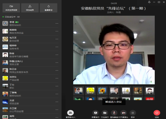166x119 pixels.
Task: Open the more menu for 陈磊(主持人)
Action: (57, 63)
